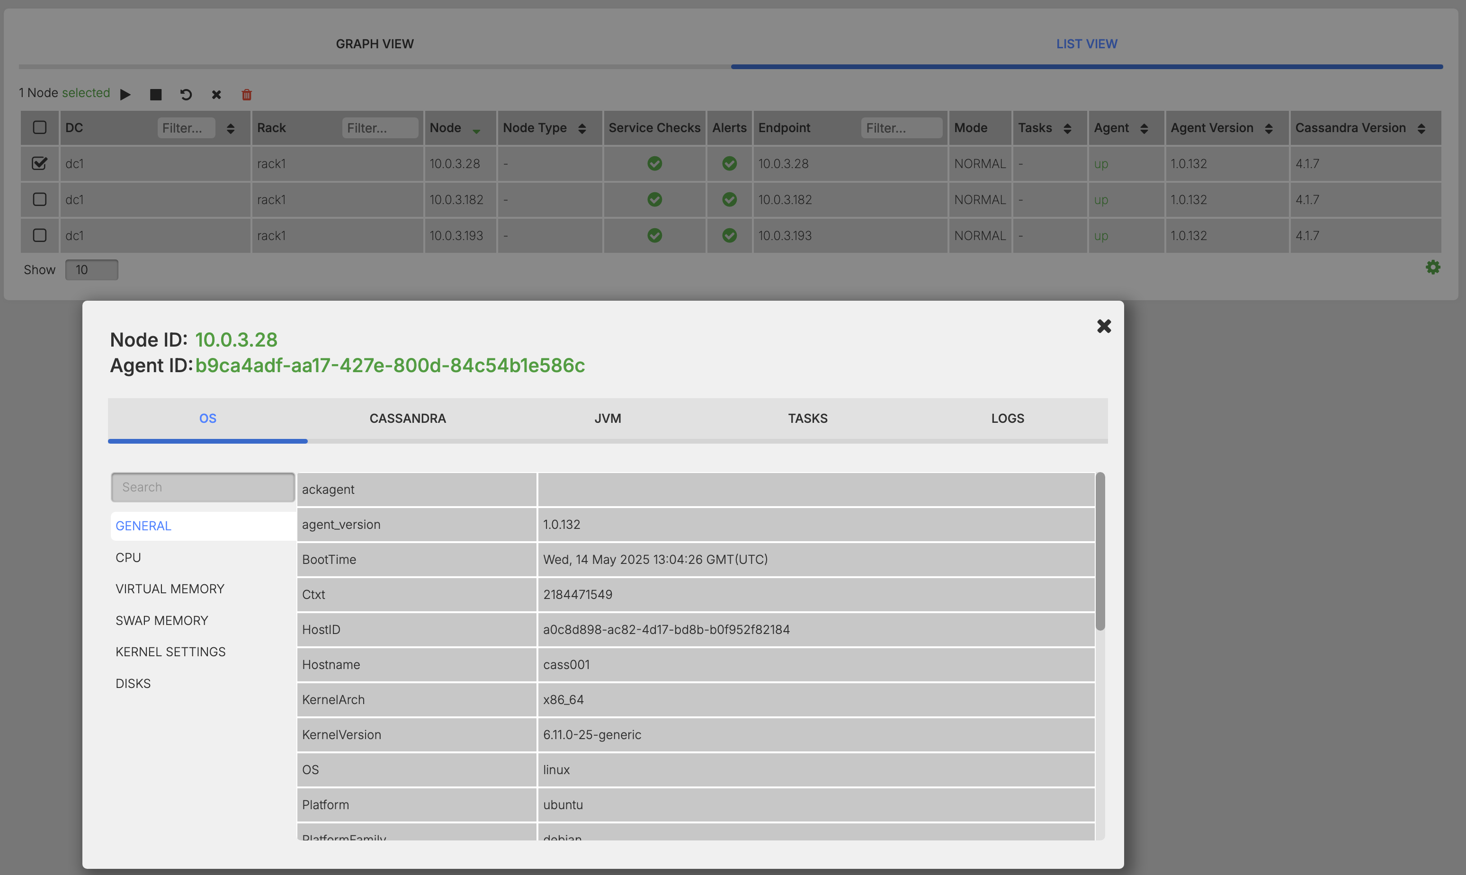
Task: Click the start (play) node icon
Action: (125, 94)
